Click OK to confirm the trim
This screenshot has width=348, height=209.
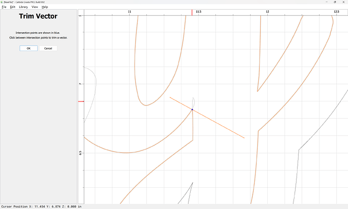28,48
